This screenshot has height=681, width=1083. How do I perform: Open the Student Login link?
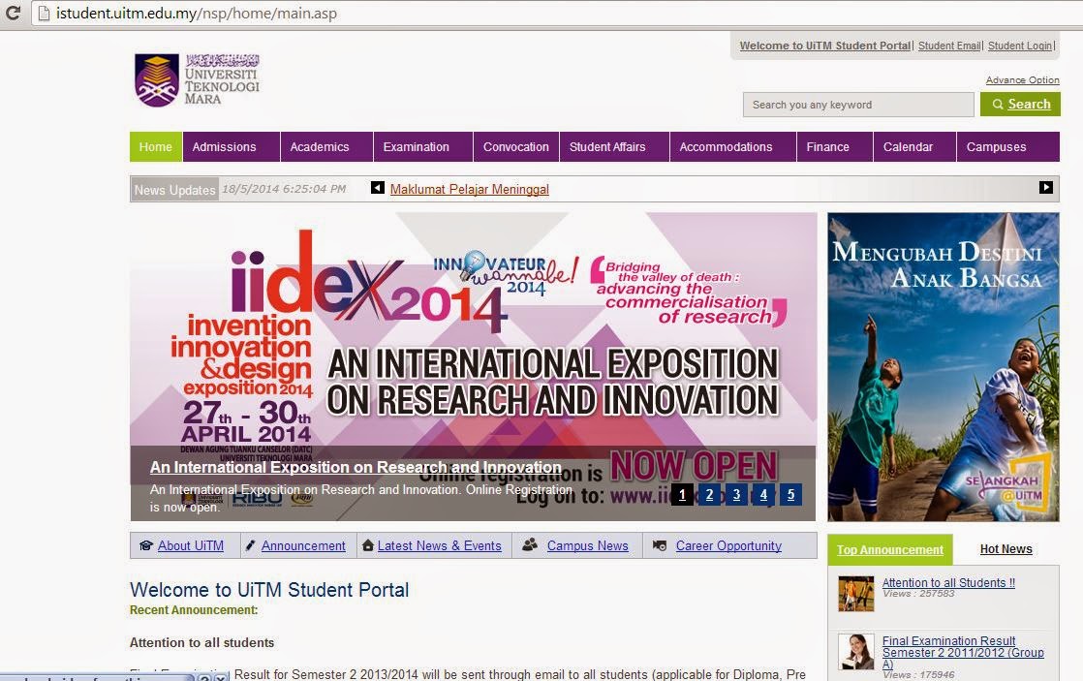[x=1019, y=46]
